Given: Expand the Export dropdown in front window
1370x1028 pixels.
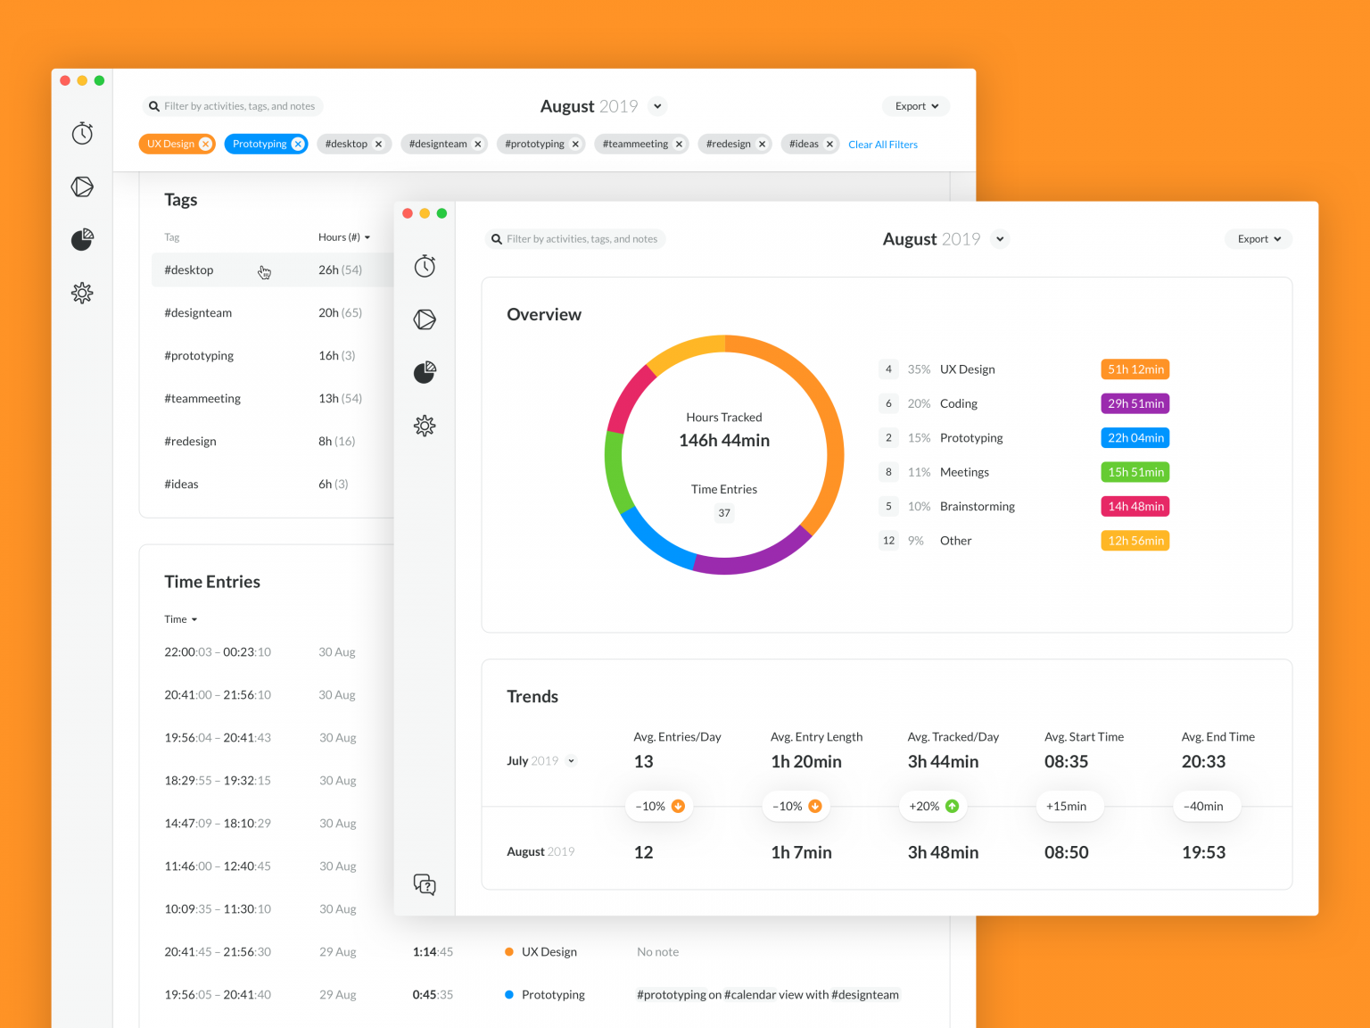Looking at the screenshot, I should (1259, 239).
